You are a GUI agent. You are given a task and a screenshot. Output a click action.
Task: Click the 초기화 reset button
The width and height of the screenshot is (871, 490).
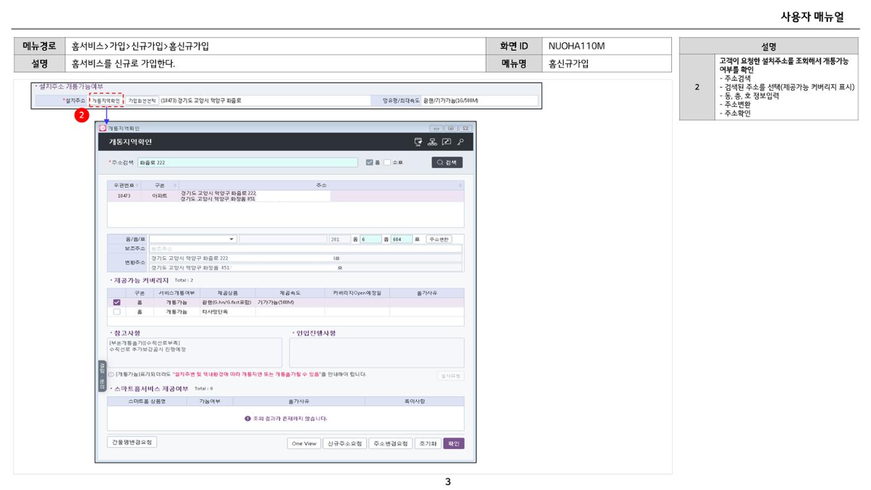tap(427, 443)
